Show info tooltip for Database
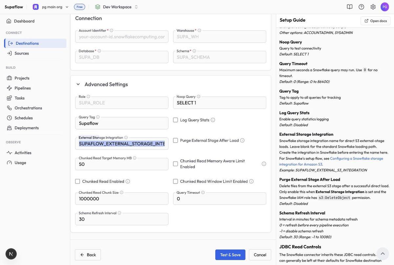This screenshot has width=394, height=265. (99, 51)
